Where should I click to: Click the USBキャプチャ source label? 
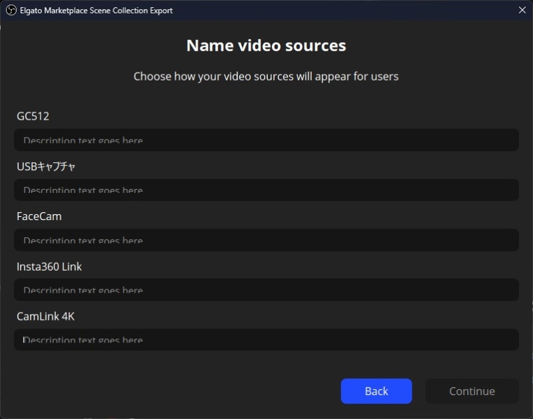click(x=46, y=166)
